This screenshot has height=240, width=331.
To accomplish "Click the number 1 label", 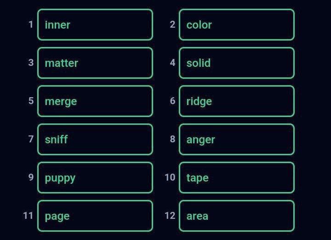I will click(x=31, y=24).
